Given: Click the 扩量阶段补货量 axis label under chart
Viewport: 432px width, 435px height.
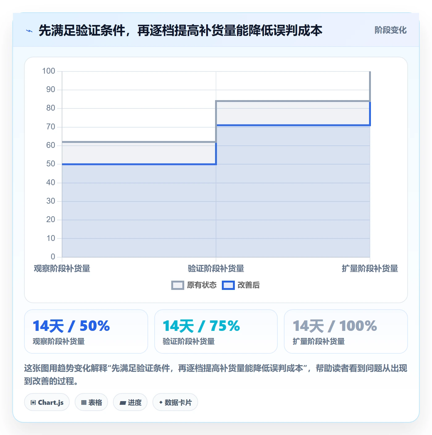Looking at the screenshot, I should pos(370,269).
